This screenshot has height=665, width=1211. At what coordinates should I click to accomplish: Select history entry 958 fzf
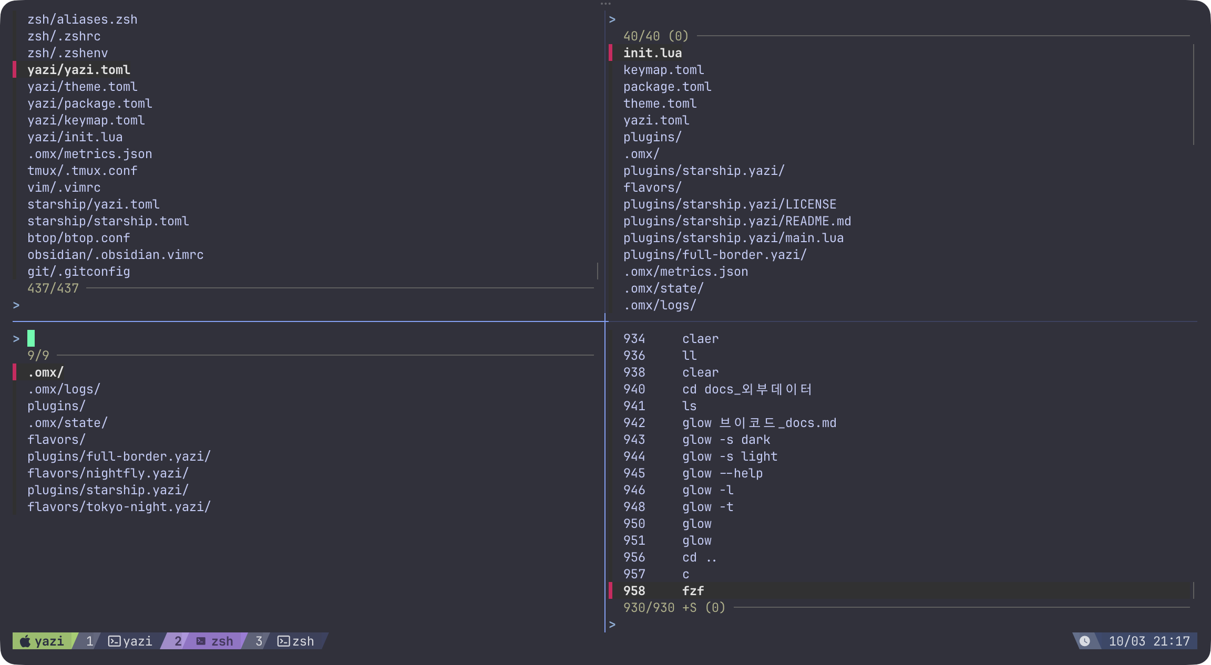(693, 591)
